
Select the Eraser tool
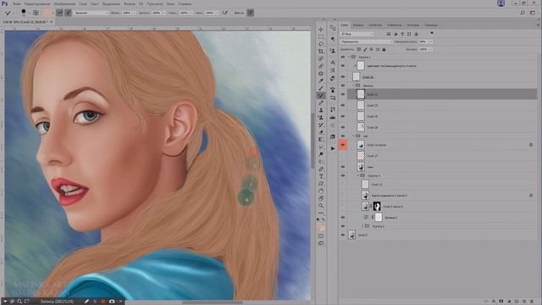point(321,132)
